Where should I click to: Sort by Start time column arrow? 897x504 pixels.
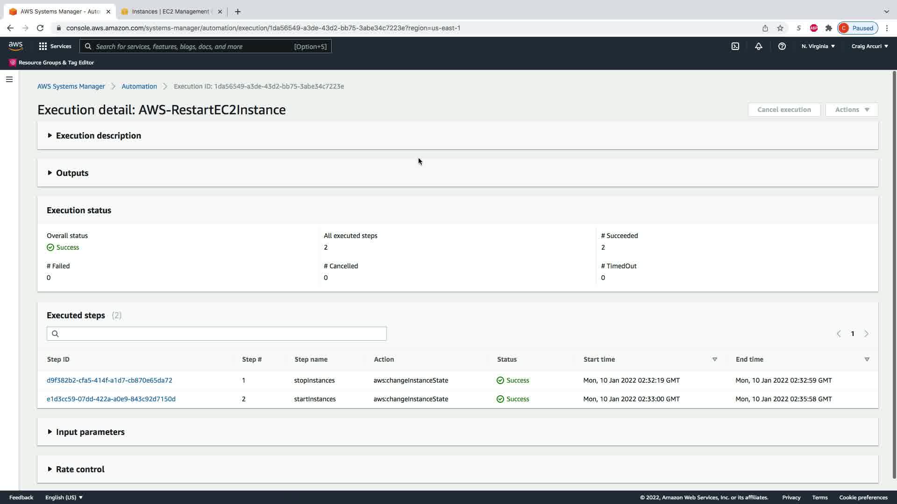(714, 359)
